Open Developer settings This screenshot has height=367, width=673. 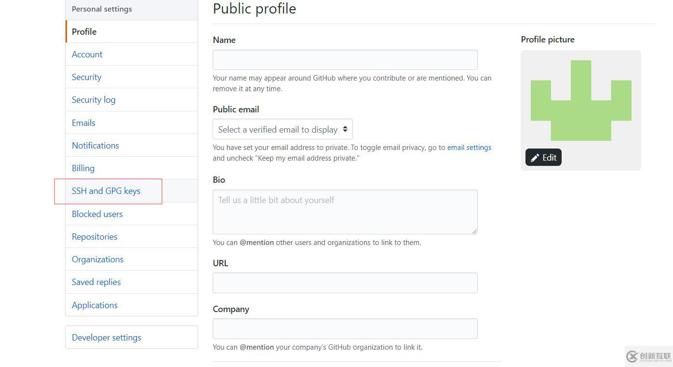point(132,337)
